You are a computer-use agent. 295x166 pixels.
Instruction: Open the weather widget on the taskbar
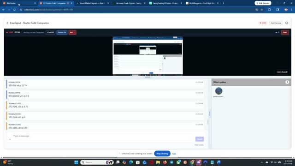(x=8, y=162)
